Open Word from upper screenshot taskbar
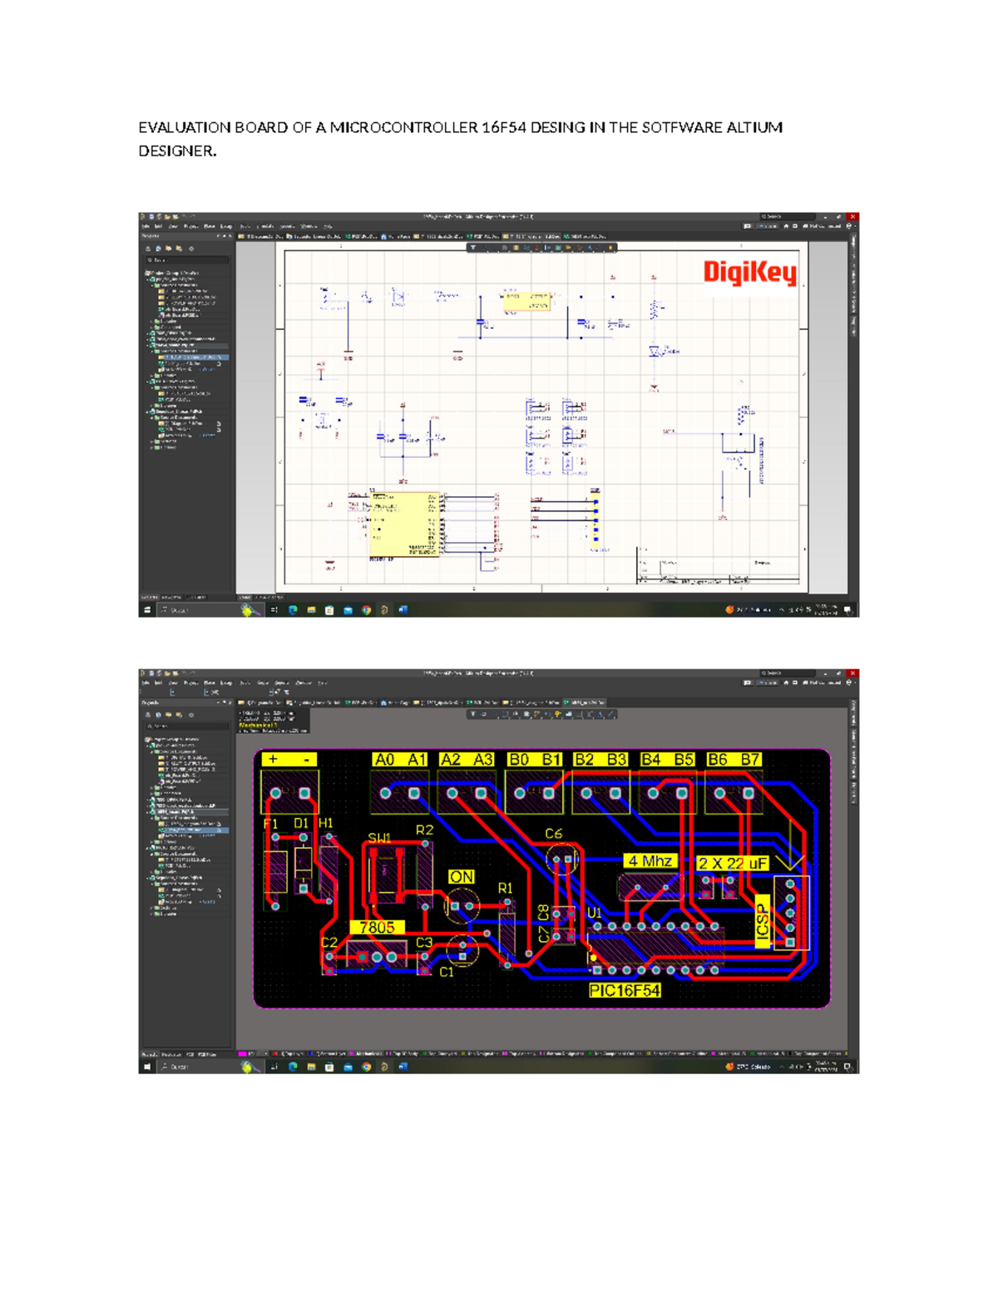This screenshot has width=998, height=1291. pyautogui.click(x=403, y=610)
